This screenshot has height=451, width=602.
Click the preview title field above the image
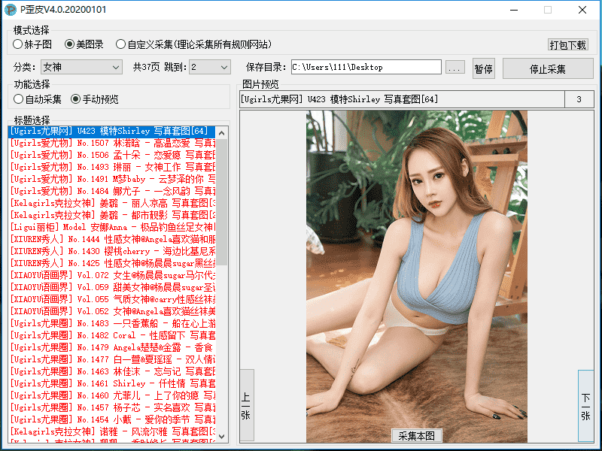coord(402,99)
